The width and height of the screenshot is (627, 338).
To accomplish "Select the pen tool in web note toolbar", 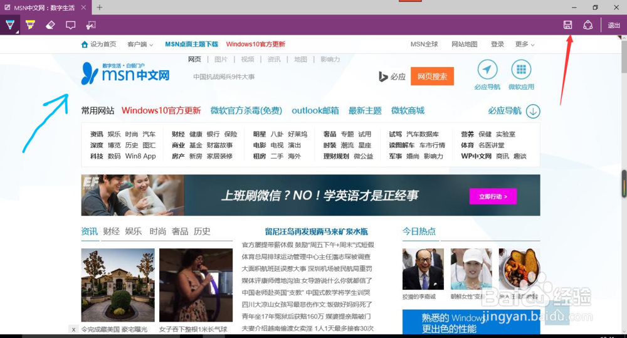I will tap(10, 25).
